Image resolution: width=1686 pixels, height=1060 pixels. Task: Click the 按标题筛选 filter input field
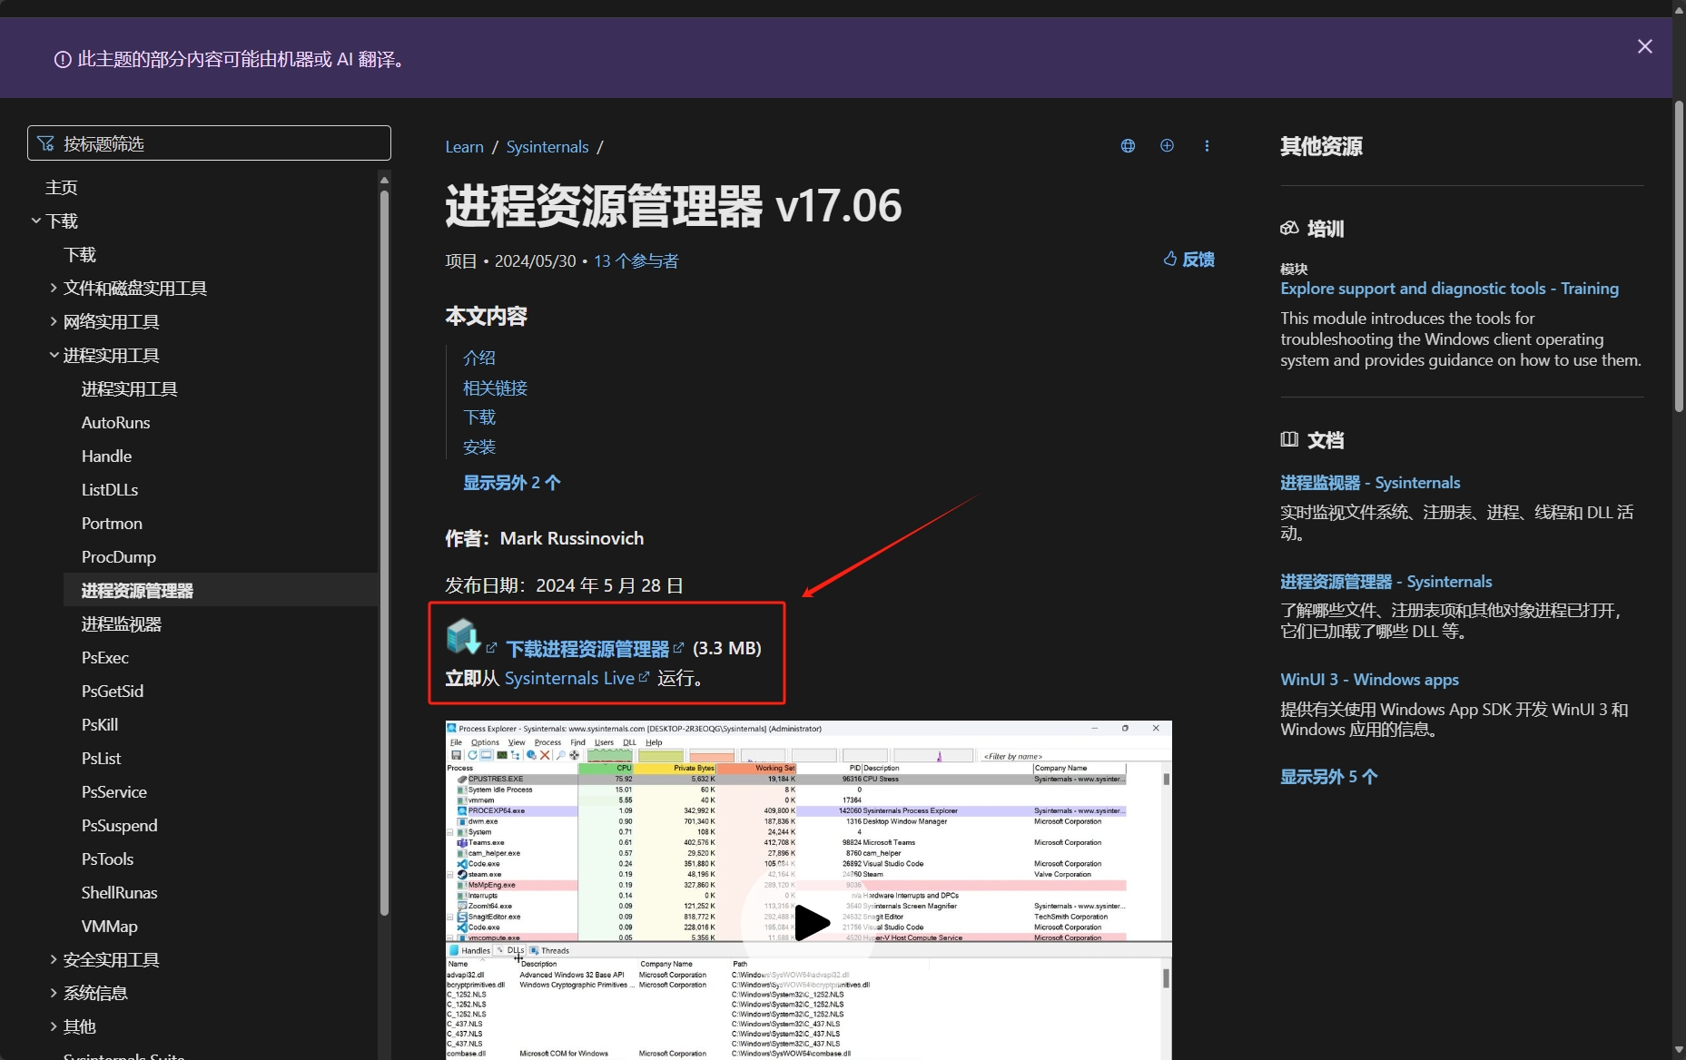pyautogui.click(x=209, y=143)
